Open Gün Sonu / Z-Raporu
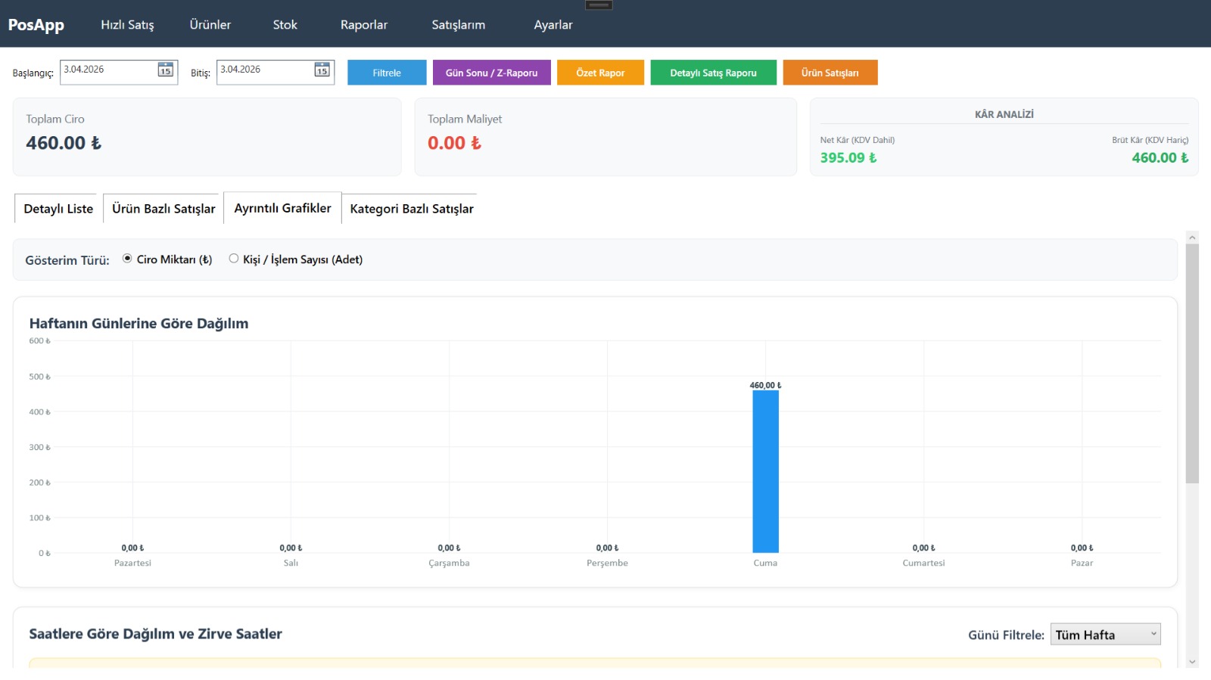 coord(491,73)
